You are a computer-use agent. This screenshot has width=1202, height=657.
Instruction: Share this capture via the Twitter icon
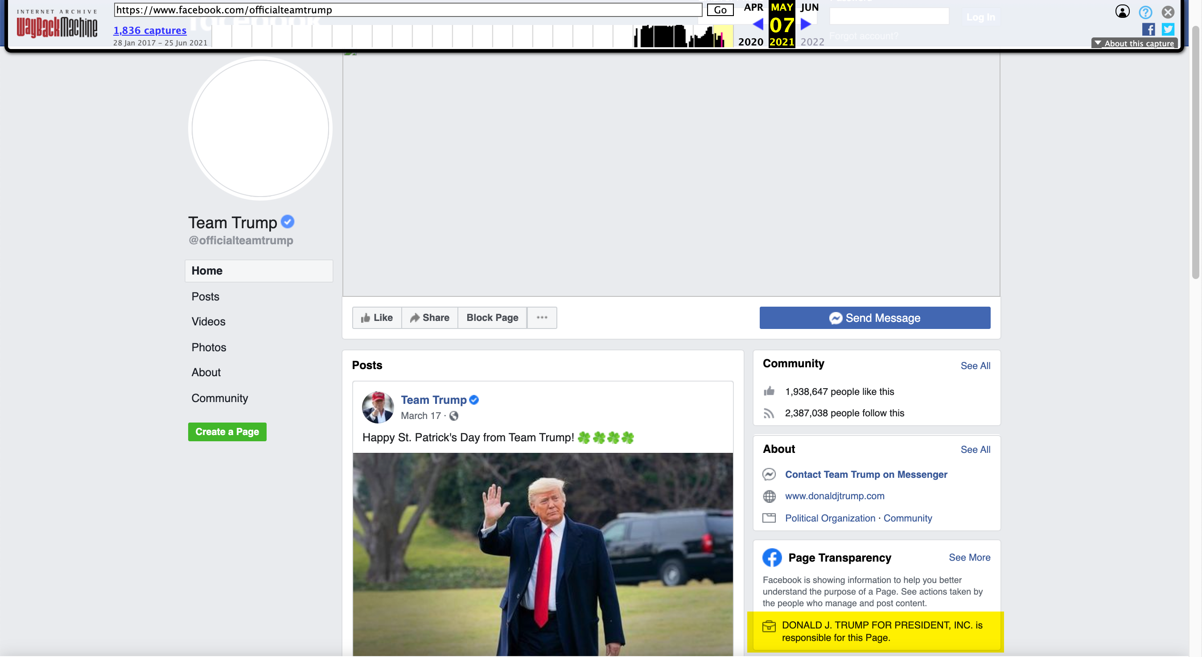click(1169, 29)
